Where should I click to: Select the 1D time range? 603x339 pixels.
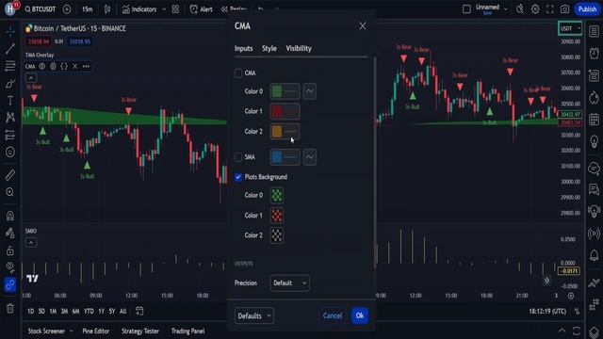click(31, 312)
